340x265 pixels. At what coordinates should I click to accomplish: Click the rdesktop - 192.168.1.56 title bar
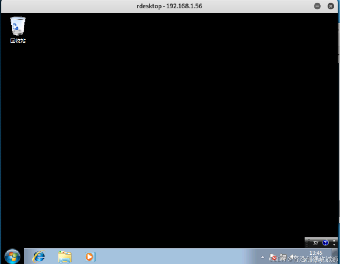click(x=169, y=6)
